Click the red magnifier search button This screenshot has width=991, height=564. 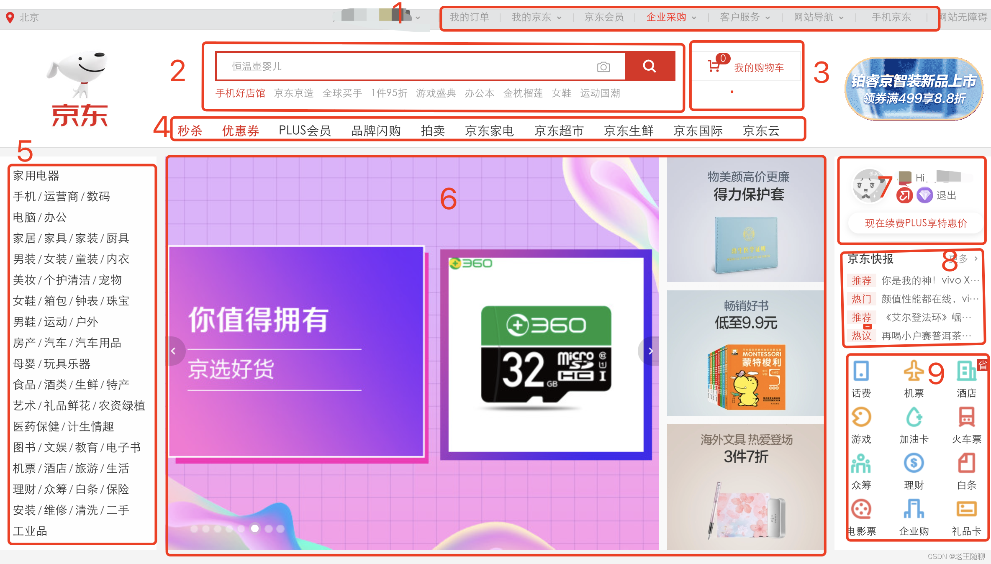pyautogui.click(x=650, y=66)
